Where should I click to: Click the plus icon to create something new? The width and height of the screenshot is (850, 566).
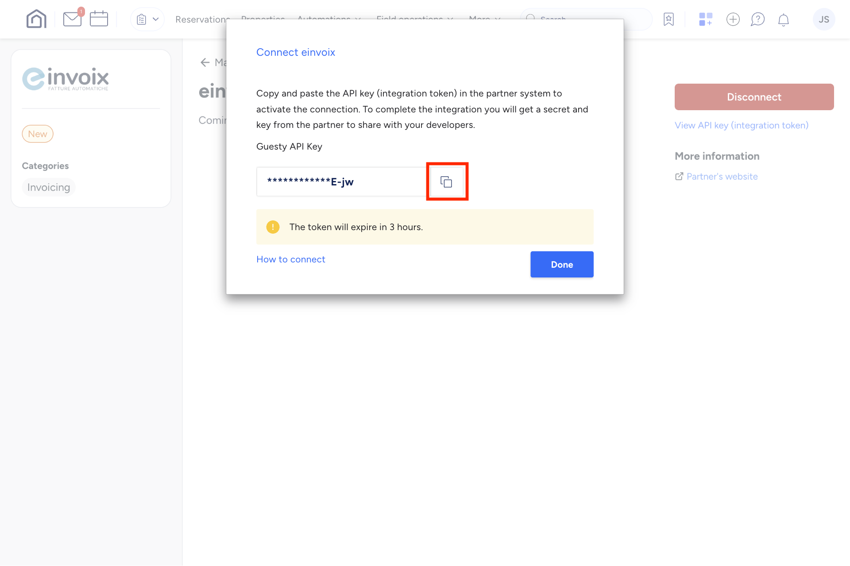click(x=733, y=19)
